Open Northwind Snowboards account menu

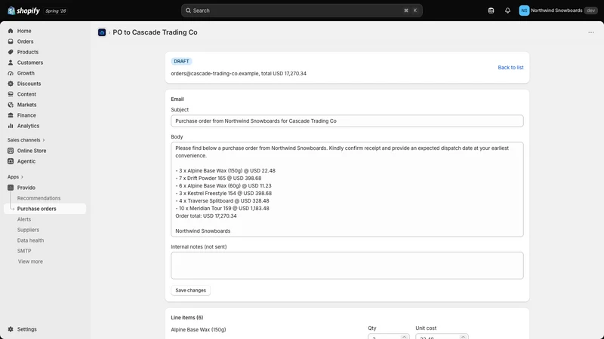coord(558,11)
